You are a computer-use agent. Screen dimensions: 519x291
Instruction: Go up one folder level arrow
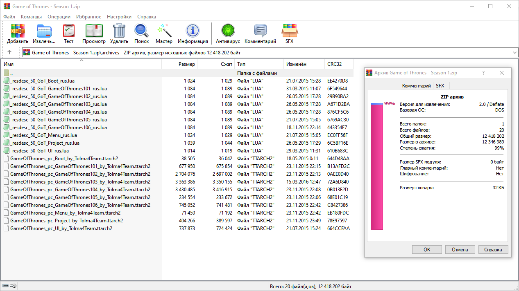pos(9,52)
